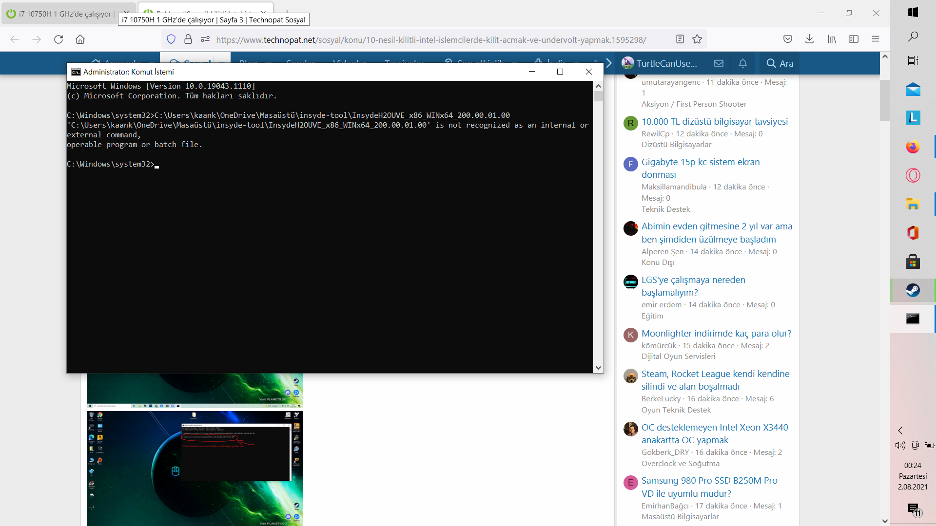Viewport: 936px width, 526px height.
Task: Expand forum navigation right chevron
Action: (608, 63)
